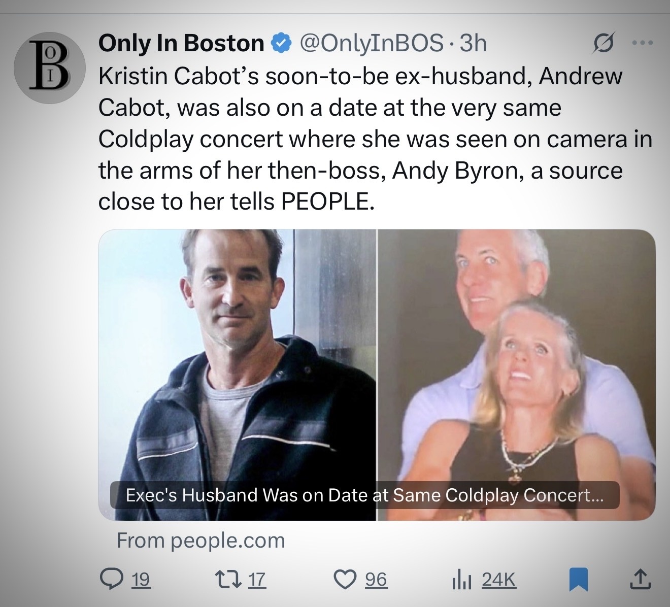
Task: Remove the bookmark using the blue bookmark icon
Action: pyautogui.click(x=577, y=580)
